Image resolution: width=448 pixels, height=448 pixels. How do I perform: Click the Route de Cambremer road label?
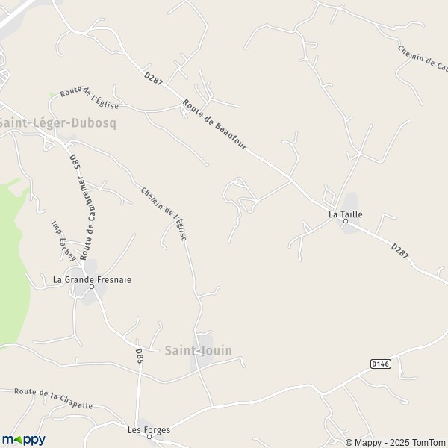(87, 218)
